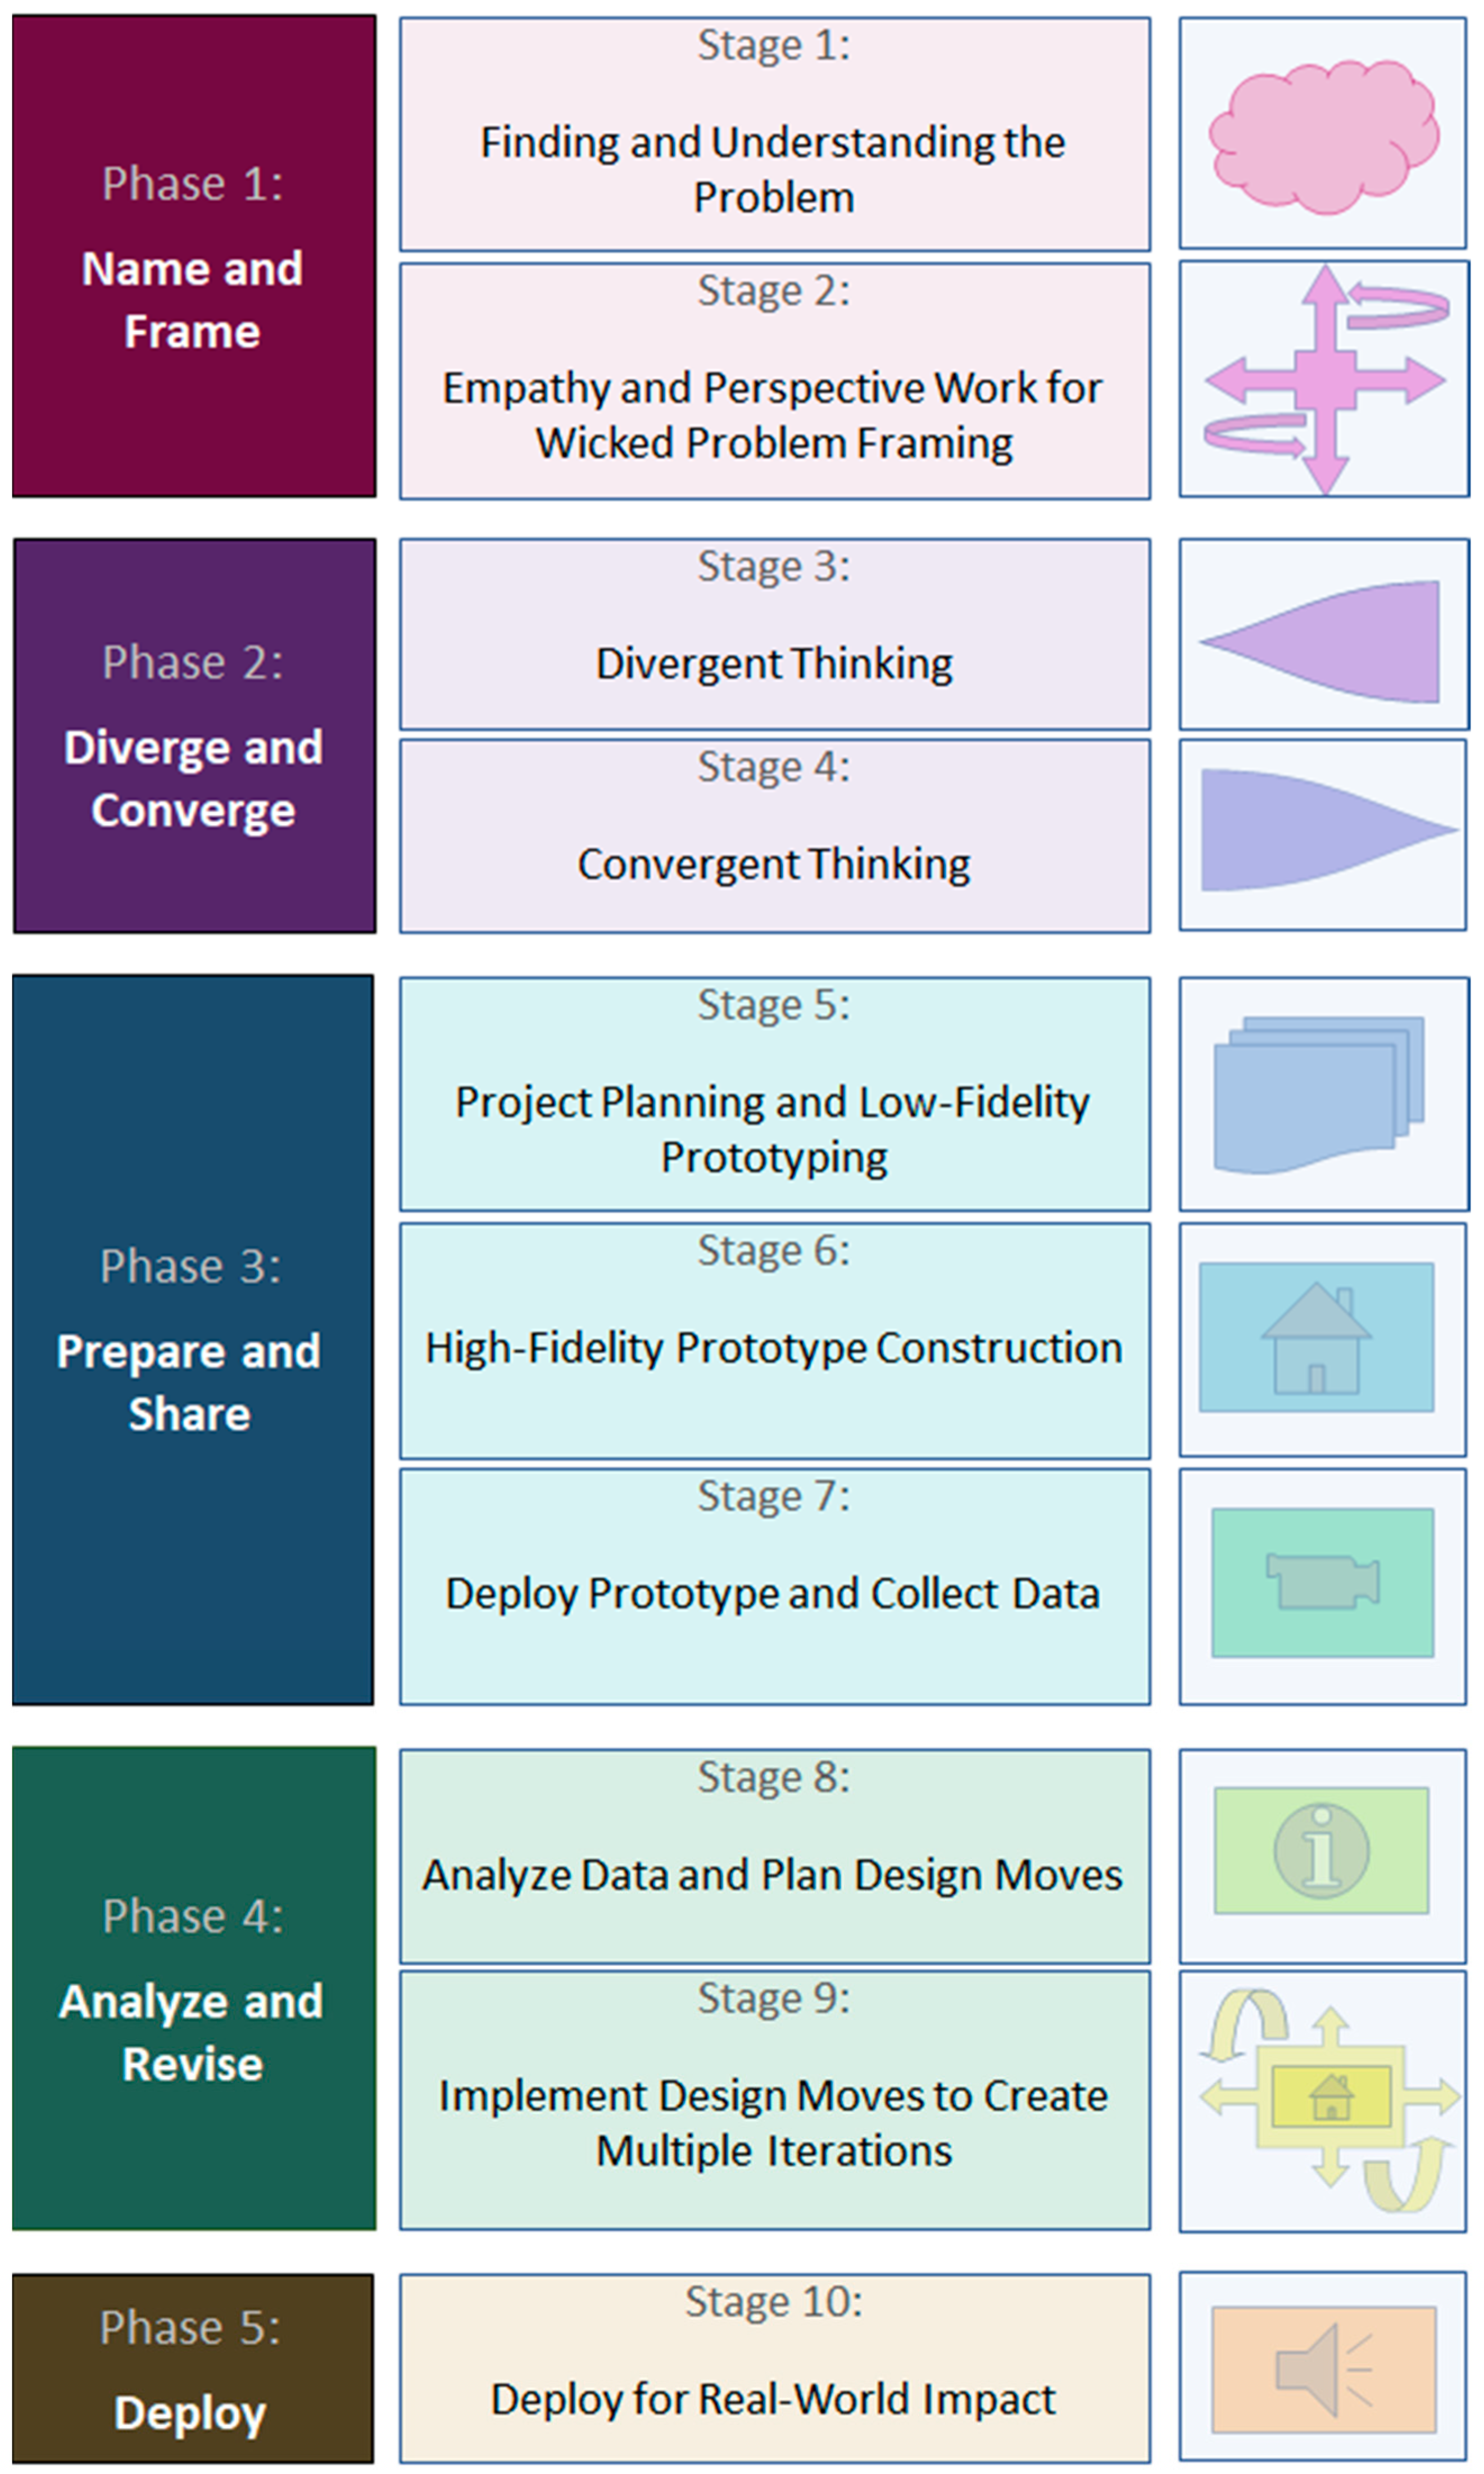Click the pink cloud icon
The height and width of the screenshot is (2474, 1484).
tap(1322, 136)
